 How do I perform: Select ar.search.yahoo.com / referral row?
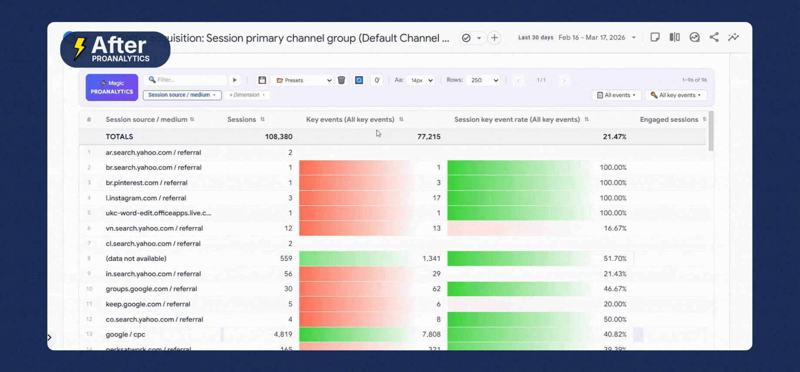(393, 152)
